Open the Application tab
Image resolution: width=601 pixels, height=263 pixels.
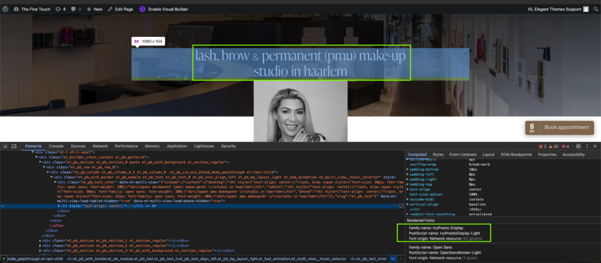coord(177,146)
